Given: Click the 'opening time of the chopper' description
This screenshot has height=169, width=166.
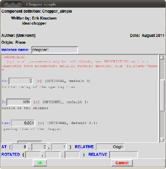Looking at the screenshot, I should click(x=31, y=129).
